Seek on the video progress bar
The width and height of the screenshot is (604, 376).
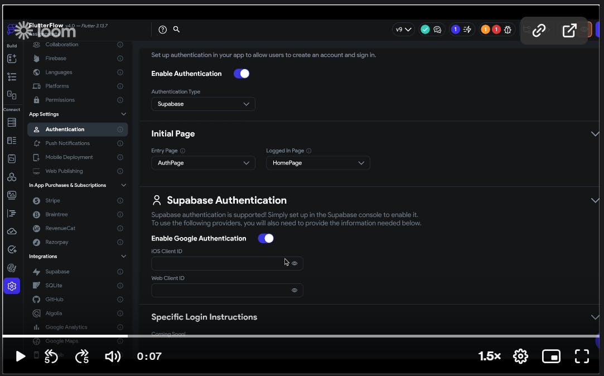point(301,336)
